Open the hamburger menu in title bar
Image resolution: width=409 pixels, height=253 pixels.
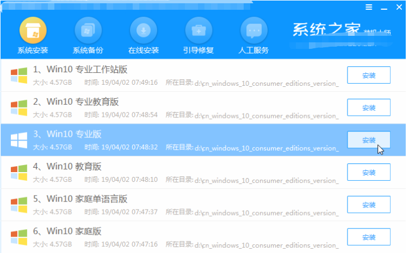click(x=369, y=8)
